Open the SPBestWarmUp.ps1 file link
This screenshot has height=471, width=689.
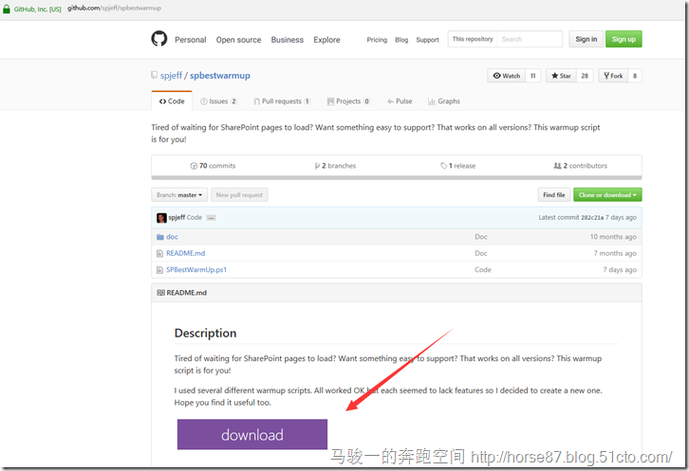pyautogui.click(x=196, y=270)
